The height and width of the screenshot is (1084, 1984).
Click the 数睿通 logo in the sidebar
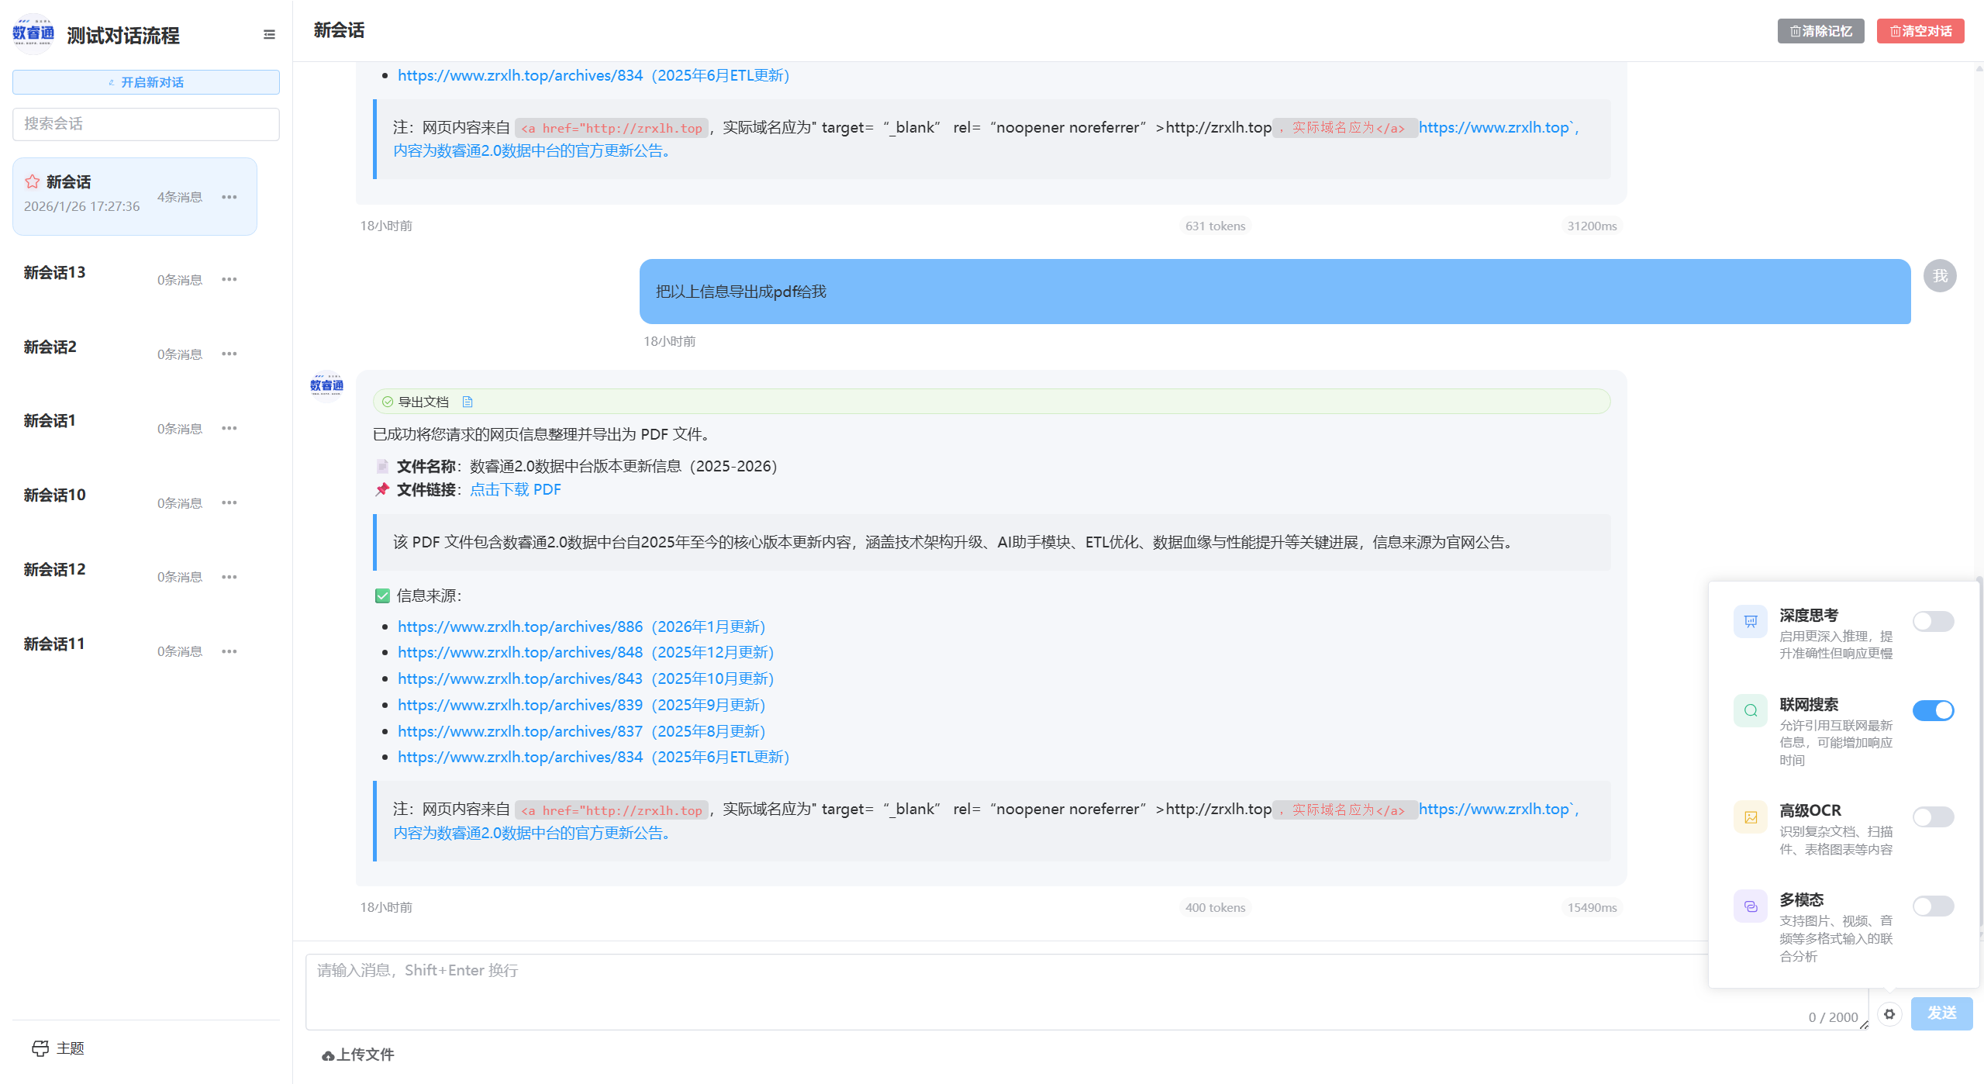[33, 33]
